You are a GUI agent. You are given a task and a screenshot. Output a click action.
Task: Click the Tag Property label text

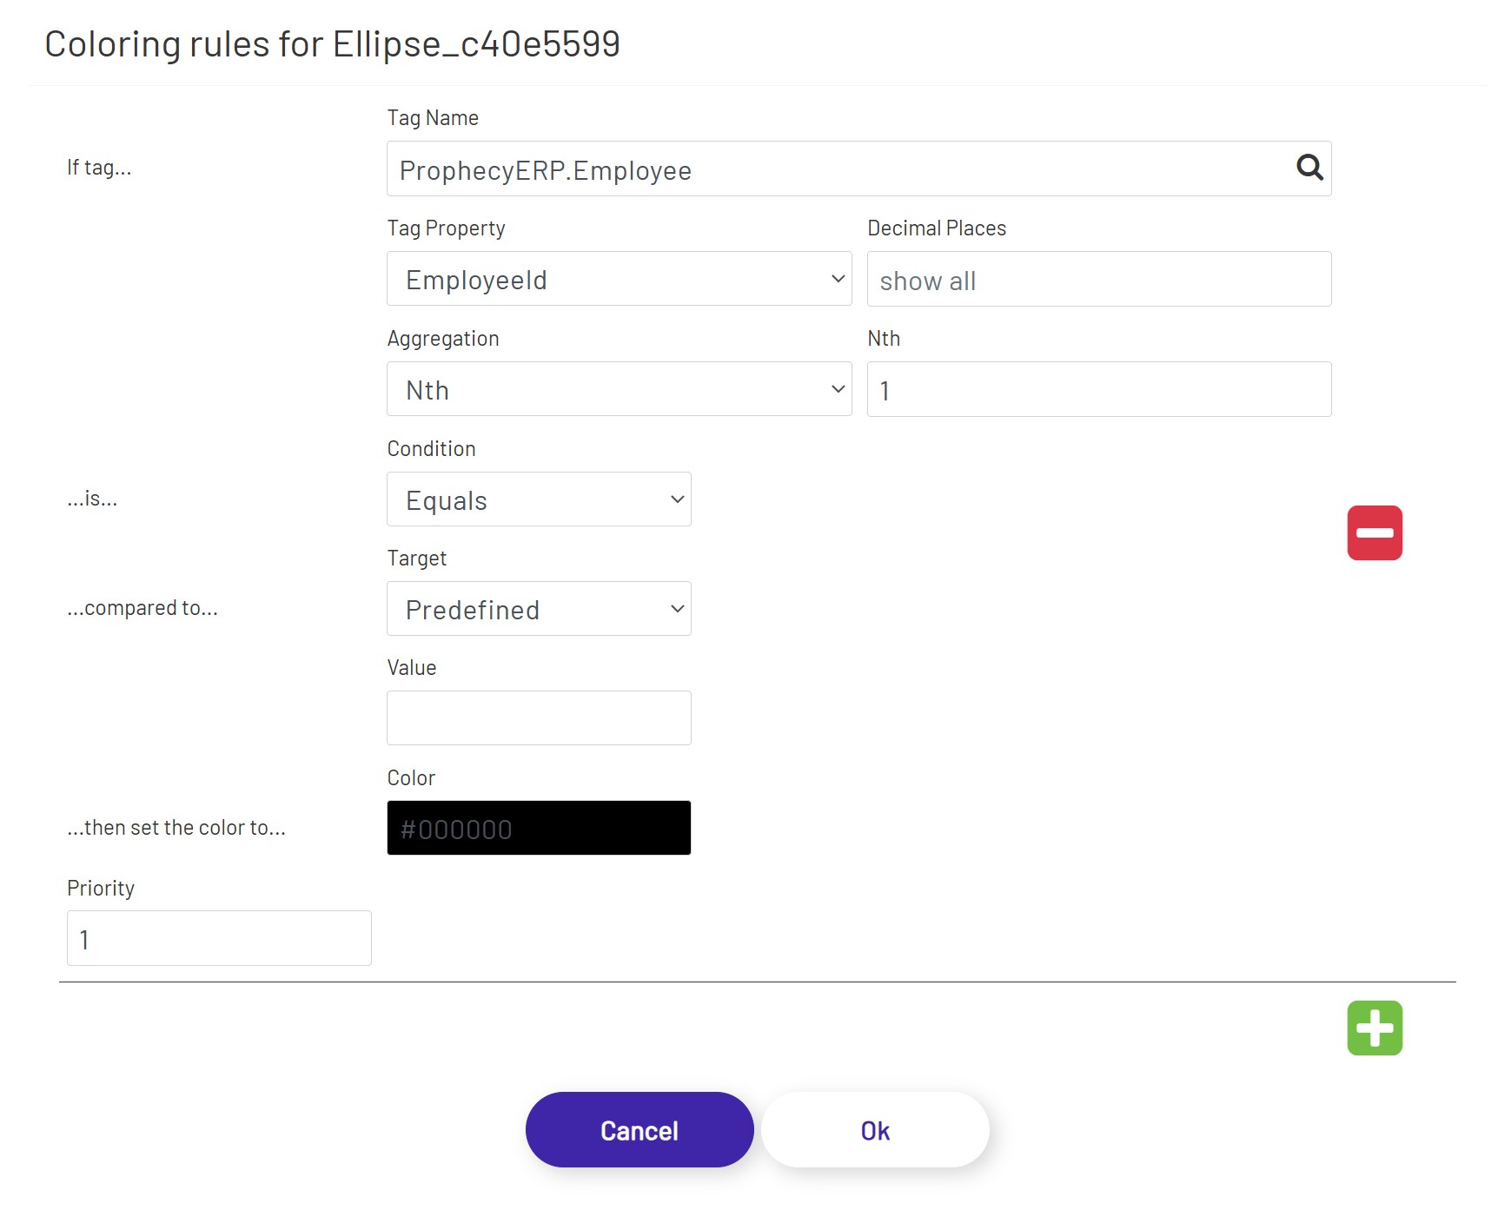coord(446,228)
